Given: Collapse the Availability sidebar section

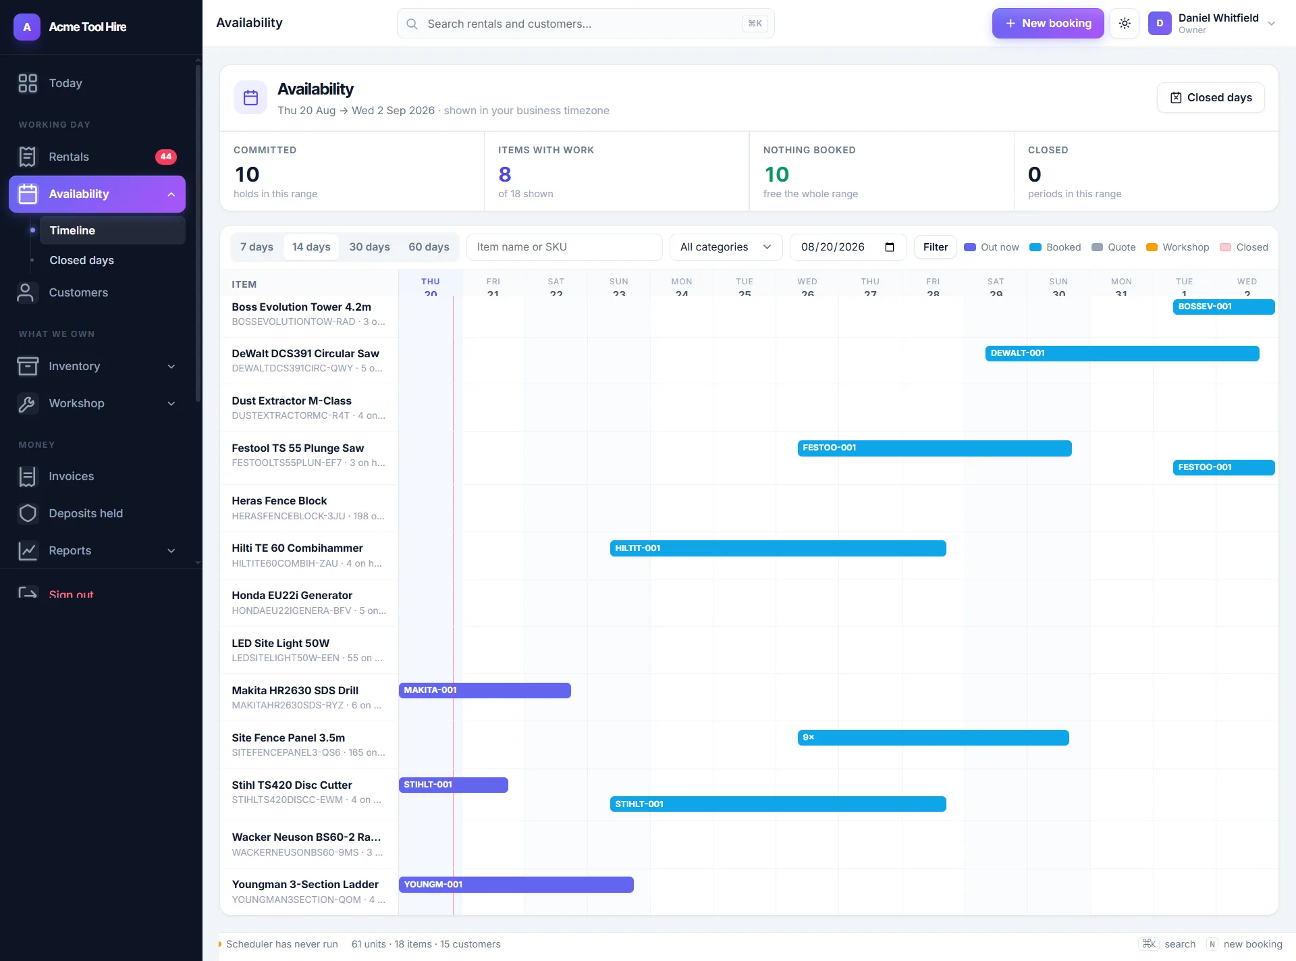Looking at the screenshot, I should coord(171,194).
